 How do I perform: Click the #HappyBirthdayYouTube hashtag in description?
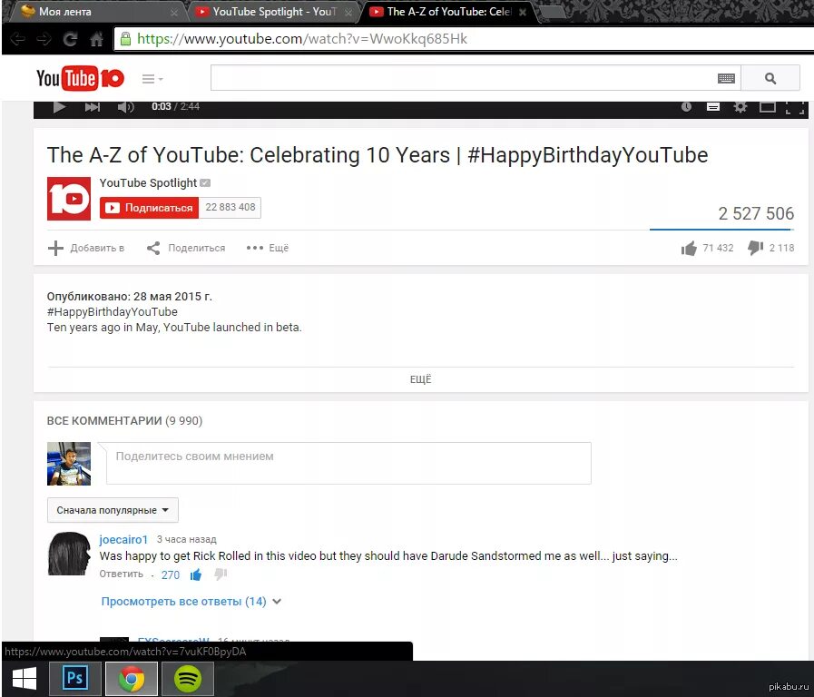[113, 312]
